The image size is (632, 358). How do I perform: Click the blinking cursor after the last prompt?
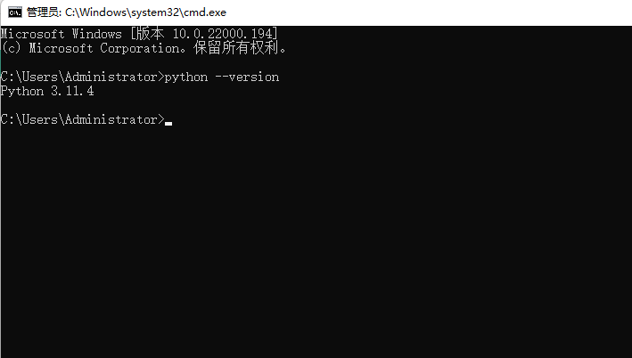click(168, 124)
